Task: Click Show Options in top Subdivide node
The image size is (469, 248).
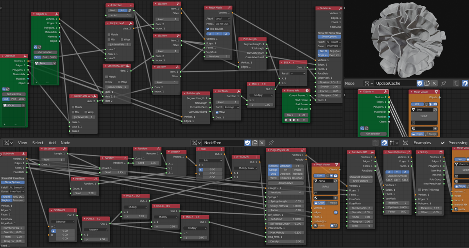Action: (x=329, y=37)
